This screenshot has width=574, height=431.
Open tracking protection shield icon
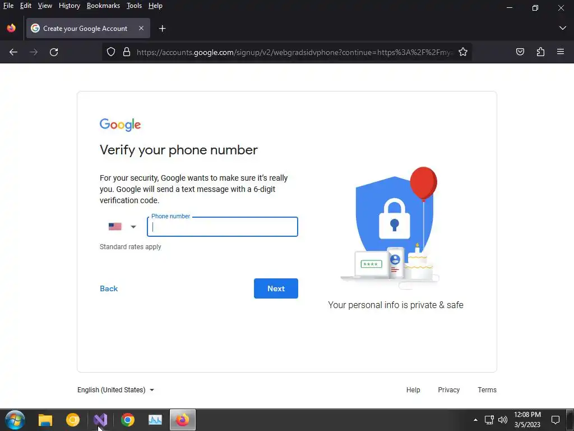pyautogui.click(x=111, y=52)
